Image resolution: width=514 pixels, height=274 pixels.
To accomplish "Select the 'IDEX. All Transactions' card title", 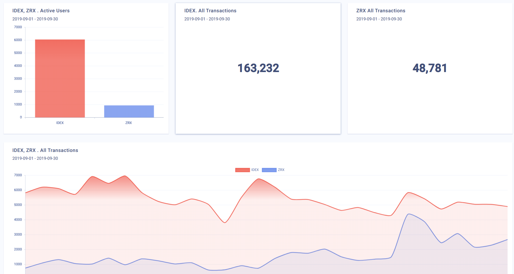I will click(210, 11).
